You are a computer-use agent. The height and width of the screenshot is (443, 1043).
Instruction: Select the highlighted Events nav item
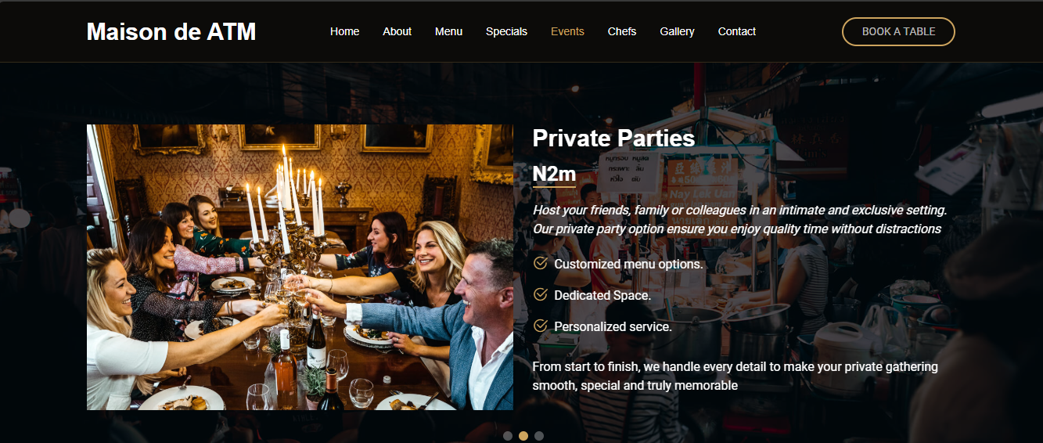pyautogui.click(x=567, y=31)
